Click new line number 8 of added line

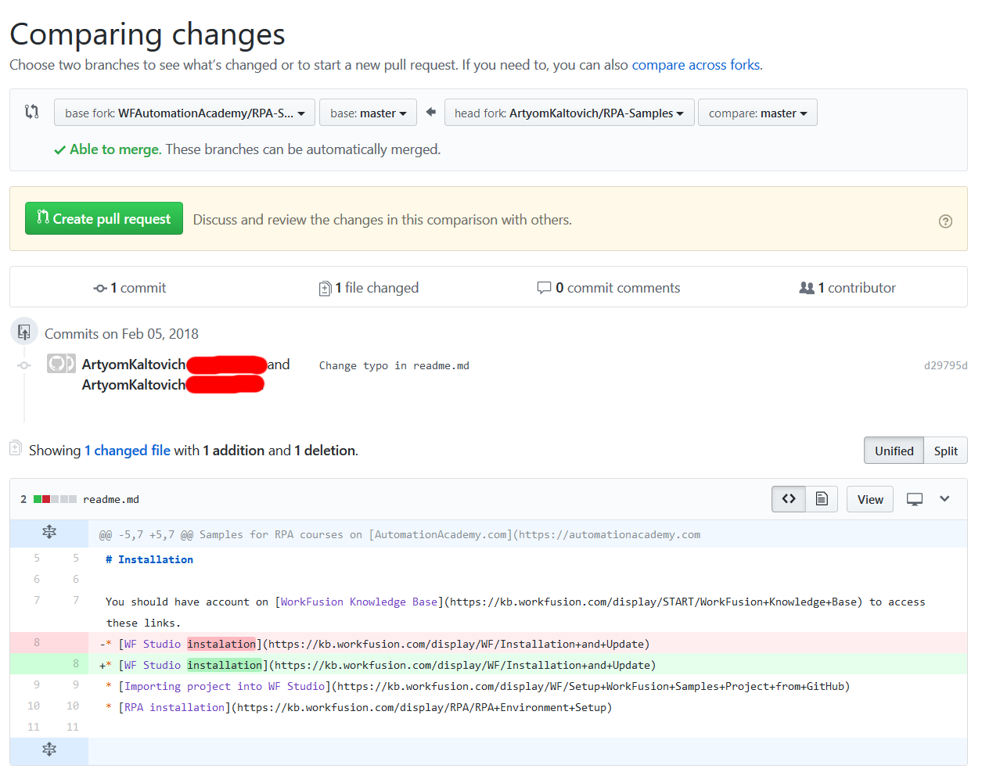click(x=76, y=663)
